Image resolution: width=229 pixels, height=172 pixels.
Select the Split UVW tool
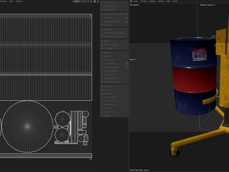point(113,14)
